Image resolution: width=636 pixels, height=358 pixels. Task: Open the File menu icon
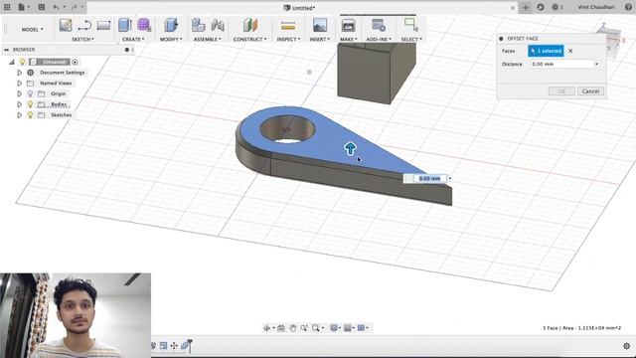coord(22,7)
